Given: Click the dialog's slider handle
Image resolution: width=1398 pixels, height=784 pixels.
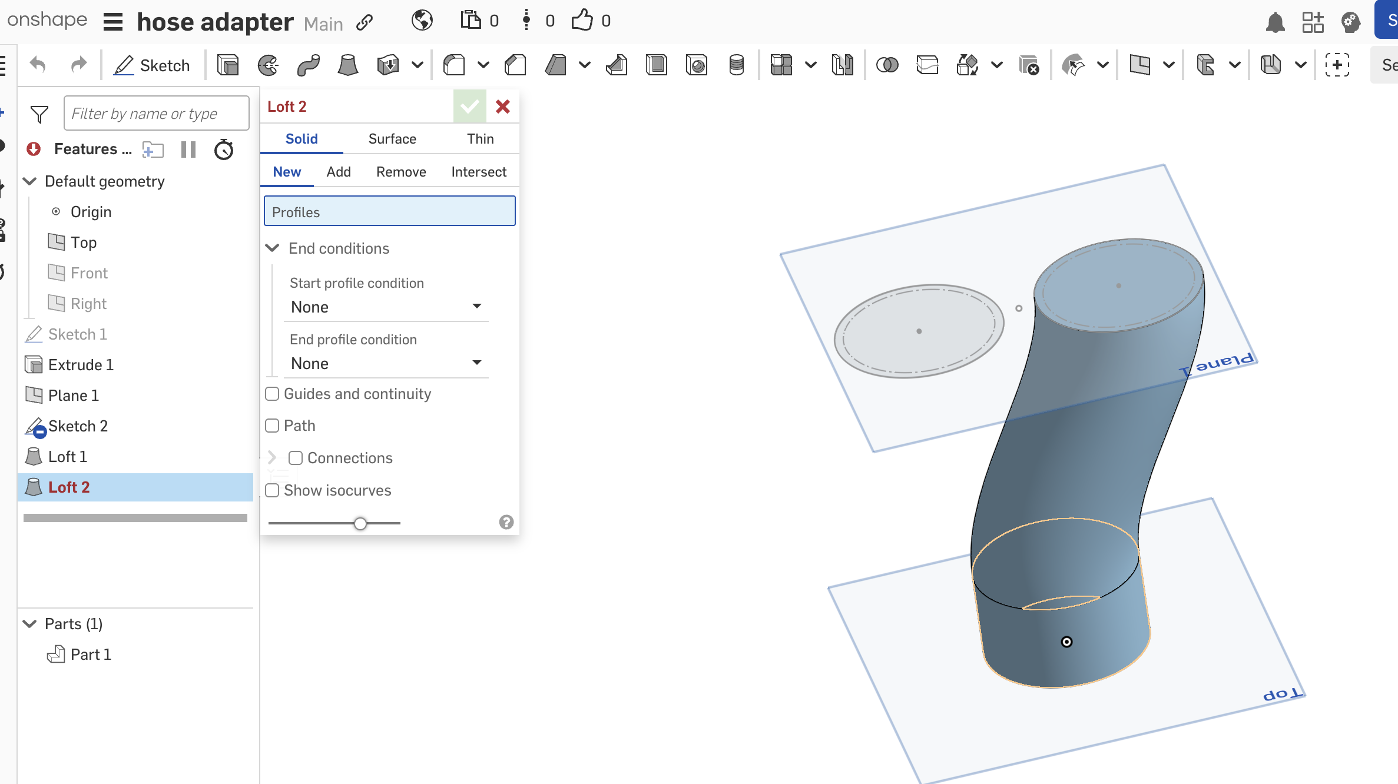Looking at the screenshot, I should pyautogui.click(x=360, y=523).
